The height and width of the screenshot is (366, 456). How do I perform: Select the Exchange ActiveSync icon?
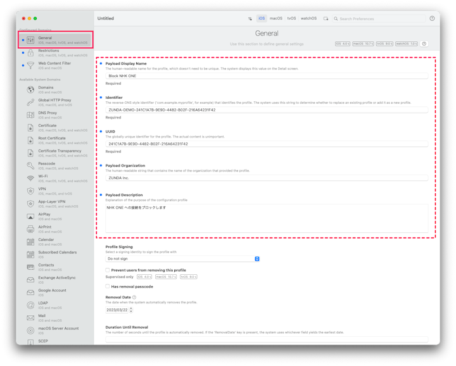[x=30, y=280]
